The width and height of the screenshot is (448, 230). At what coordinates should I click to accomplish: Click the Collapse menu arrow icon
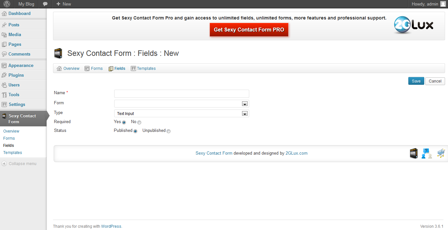[4, 164]
